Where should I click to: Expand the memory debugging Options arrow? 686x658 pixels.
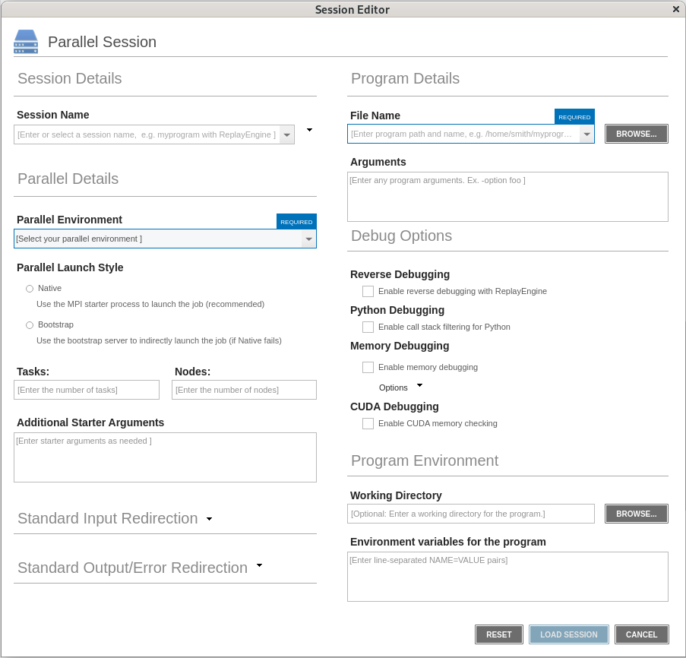click(x=419, y=386)
